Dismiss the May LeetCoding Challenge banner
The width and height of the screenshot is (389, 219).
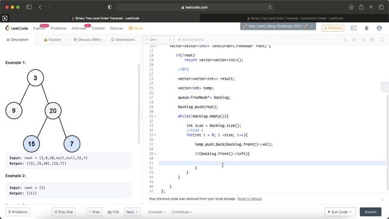tap(312, 26)
